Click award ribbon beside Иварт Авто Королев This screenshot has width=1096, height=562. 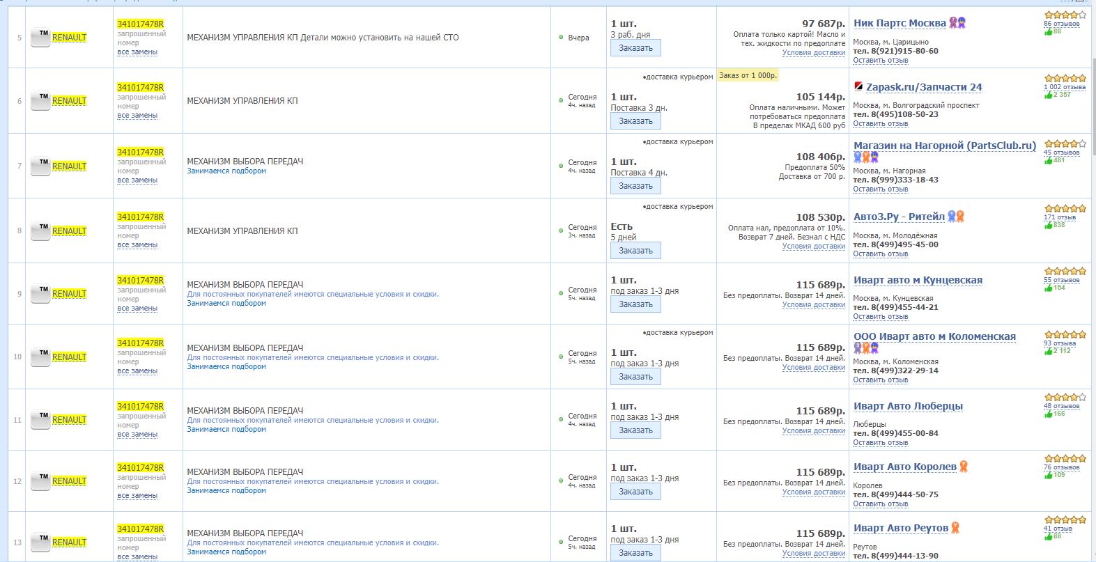pos(964,467)
